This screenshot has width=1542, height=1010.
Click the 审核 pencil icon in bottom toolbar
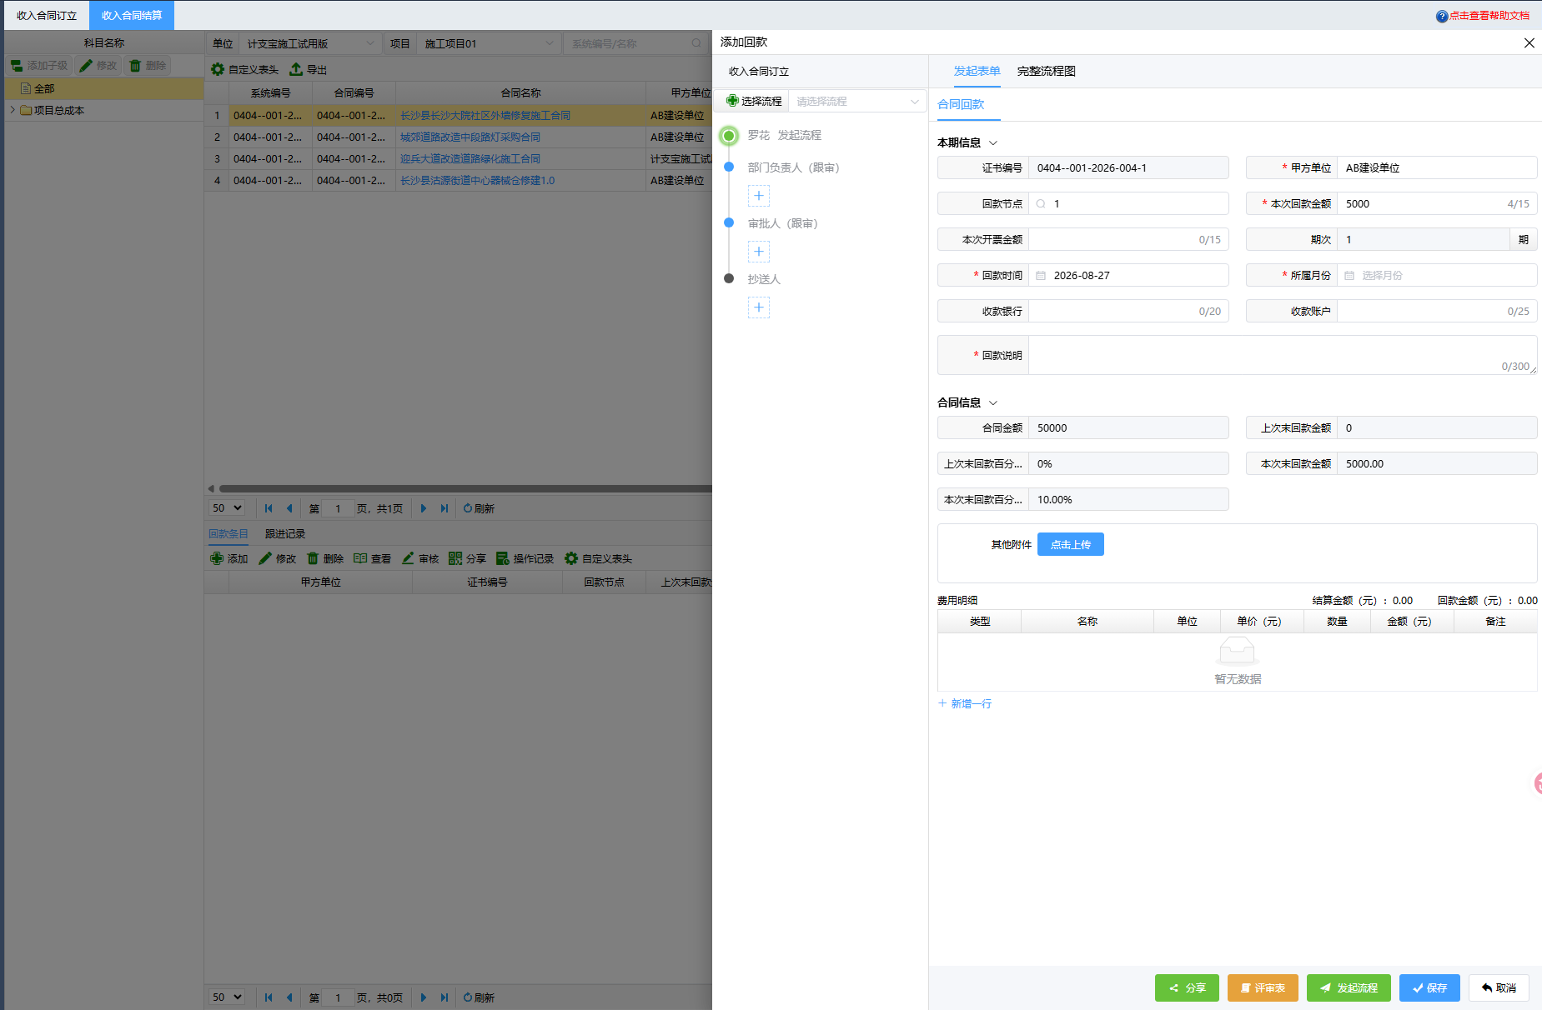click(x=408, y=558)
